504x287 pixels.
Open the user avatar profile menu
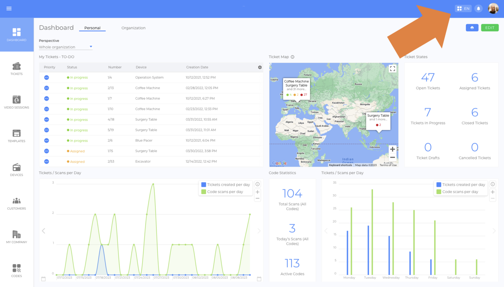pos(493,9)
